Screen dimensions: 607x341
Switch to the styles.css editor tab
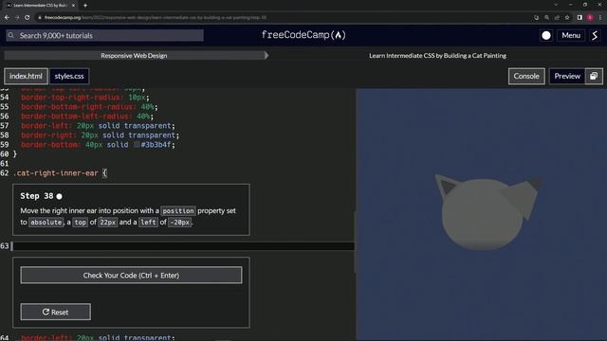click(69, 76)
